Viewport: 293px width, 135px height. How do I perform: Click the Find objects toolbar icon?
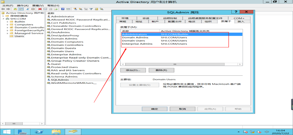[97, 9]
